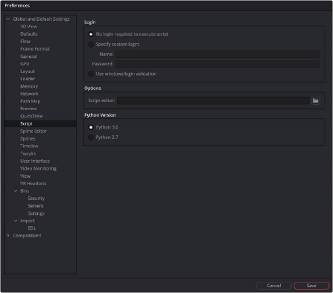Screen dimensions: 333x293
Task: Collapse the Bins tree node
Action: pos(16,191)
